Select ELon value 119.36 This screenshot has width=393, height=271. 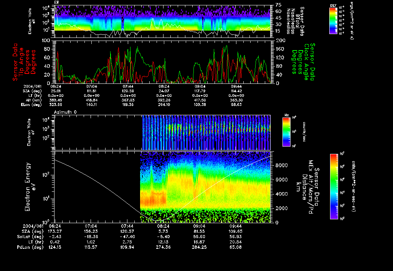(x=128, y=104)
